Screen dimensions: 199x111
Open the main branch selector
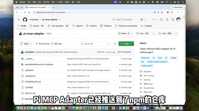[x=26, y=44]
